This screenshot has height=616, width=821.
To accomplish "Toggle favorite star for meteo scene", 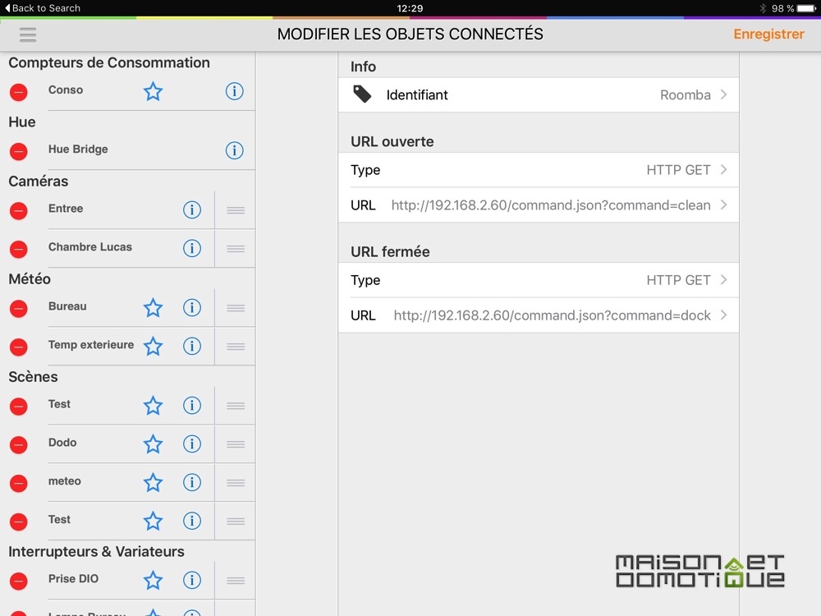I will coord(153,482).
